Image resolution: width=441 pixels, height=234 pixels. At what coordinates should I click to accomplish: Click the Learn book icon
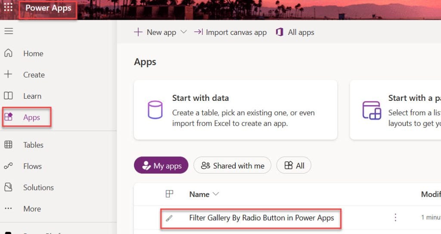tap(8, 96)
